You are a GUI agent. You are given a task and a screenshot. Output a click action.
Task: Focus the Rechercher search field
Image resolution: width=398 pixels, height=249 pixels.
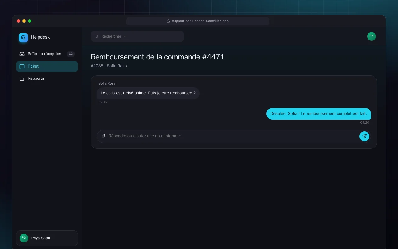pos(137,36)
